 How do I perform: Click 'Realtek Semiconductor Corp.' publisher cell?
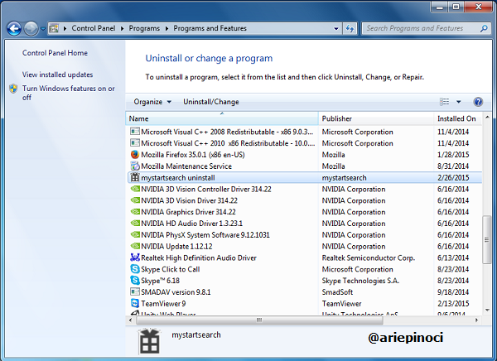coord(369,258)
